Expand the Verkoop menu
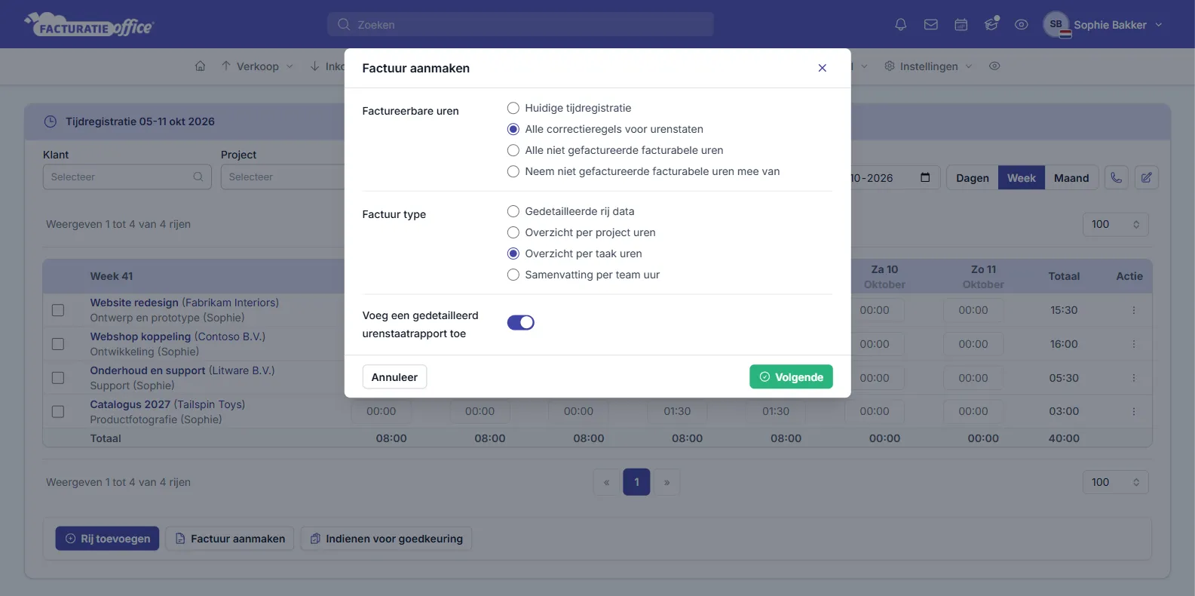Viewport: 1195px width, 596px height. pos(257,66)
